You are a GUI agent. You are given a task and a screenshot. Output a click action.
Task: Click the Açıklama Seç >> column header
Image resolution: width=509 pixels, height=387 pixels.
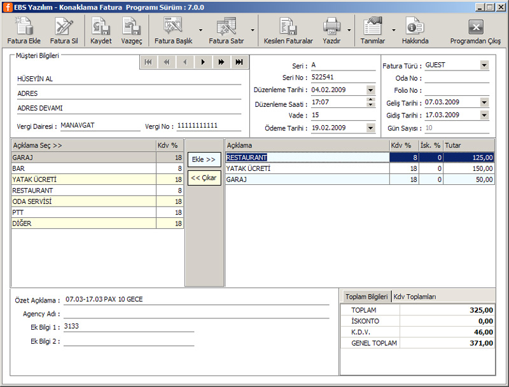84,146
